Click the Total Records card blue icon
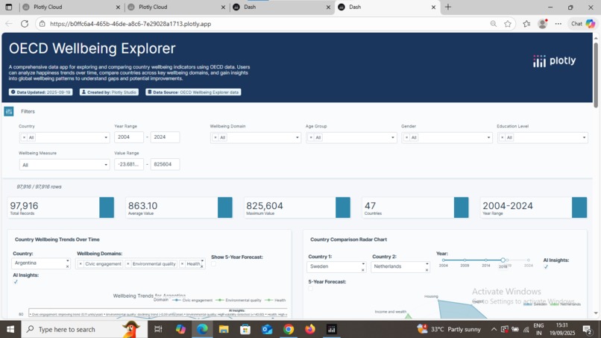 pos(107,207)
